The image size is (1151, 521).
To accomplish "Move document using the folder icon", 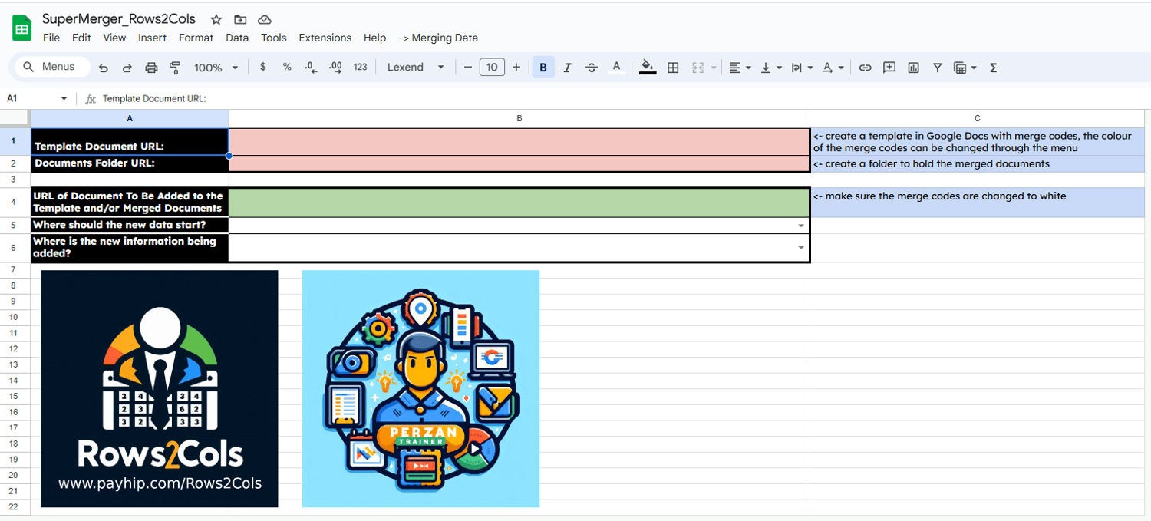I will pos(240,19).
